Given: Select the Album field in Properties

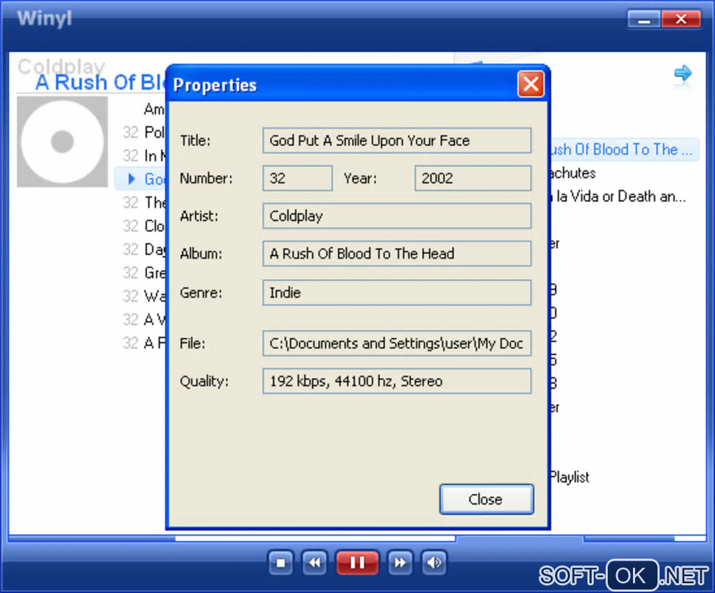Looking at the screenshot, I should [397, 254].
